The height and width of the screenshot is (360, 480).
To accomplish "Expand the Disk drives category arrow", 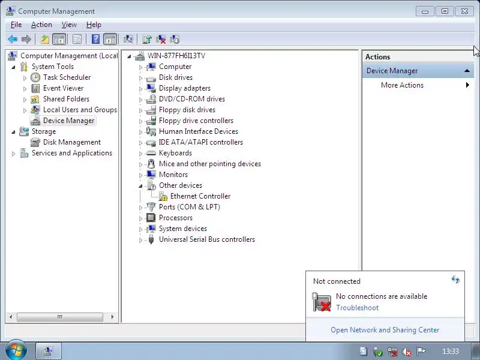I will click(x=140, y=78).
